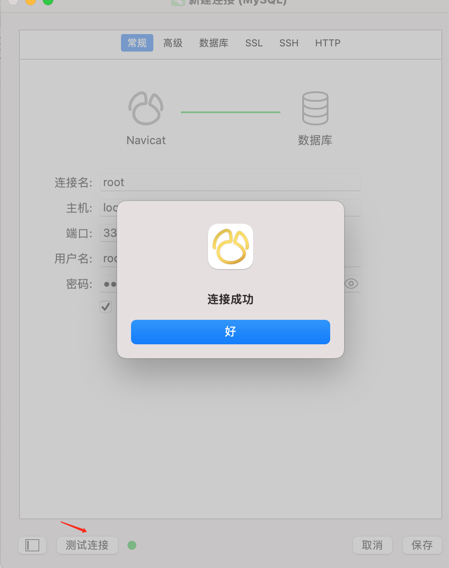Click the green connection status dot
The height and width of the screenshot is (568, 449).
pyautogui.click(x=132, y=545)
